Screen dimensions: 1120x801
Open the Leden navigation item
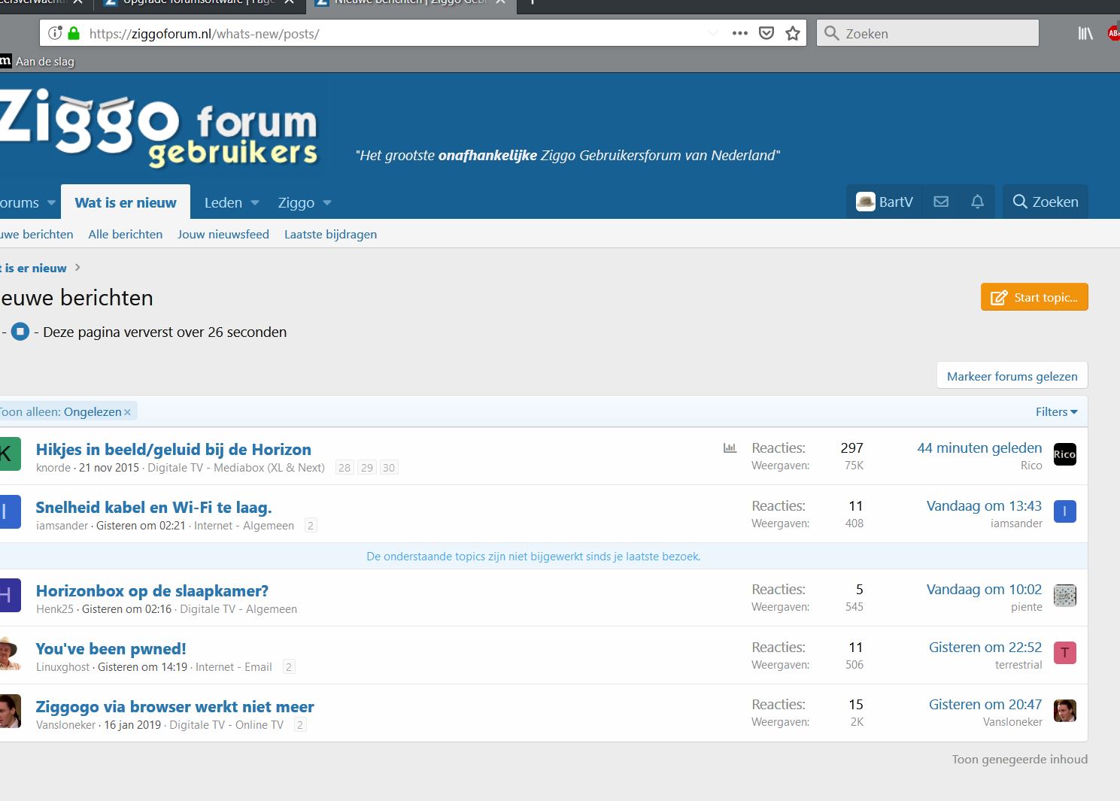(223, 202)
